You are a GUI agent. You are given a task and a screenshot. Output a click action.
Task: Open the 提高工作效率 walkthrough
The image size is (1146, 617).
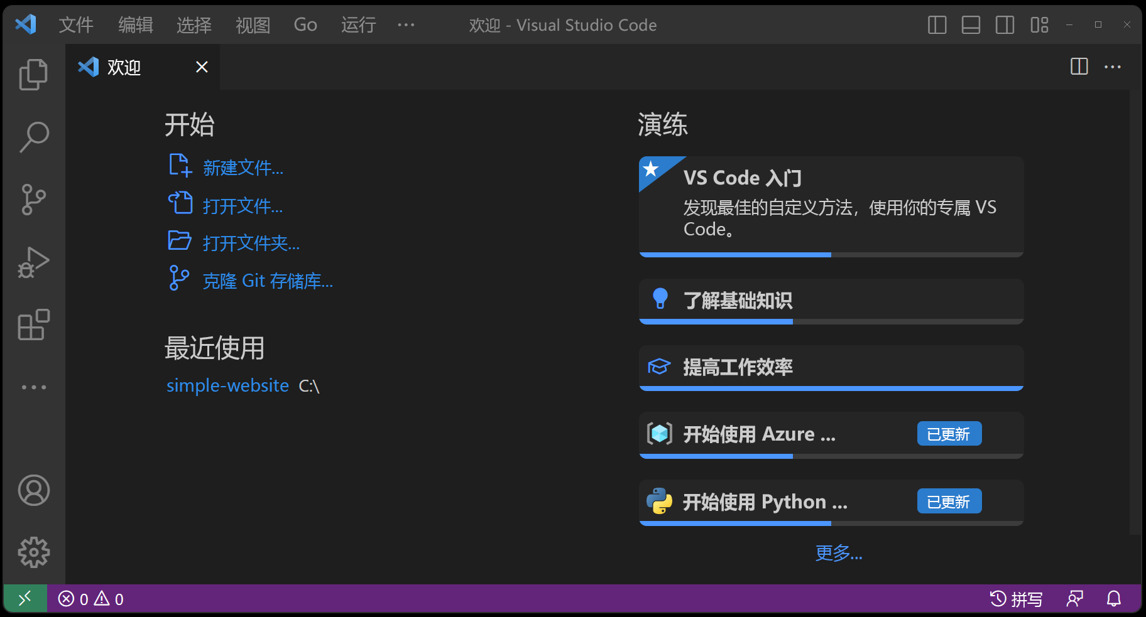pyautogui.click(x=831, y=368)
